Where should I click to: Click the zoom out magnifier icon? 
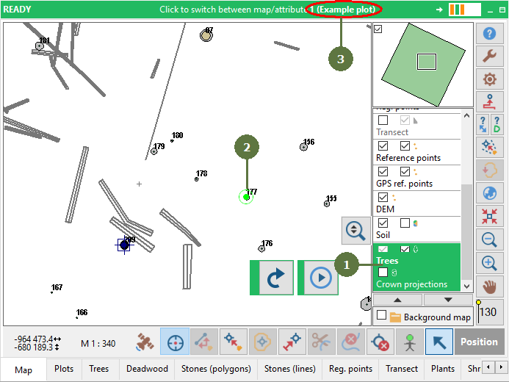click(489, 239)
